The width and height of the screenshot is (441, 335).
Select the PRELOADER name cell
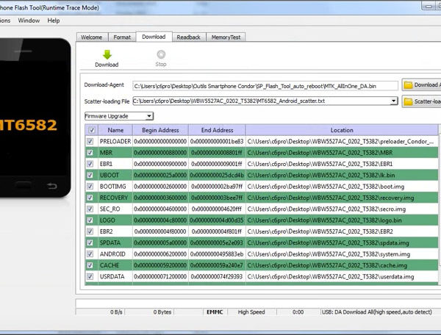(x=115, y=141)
